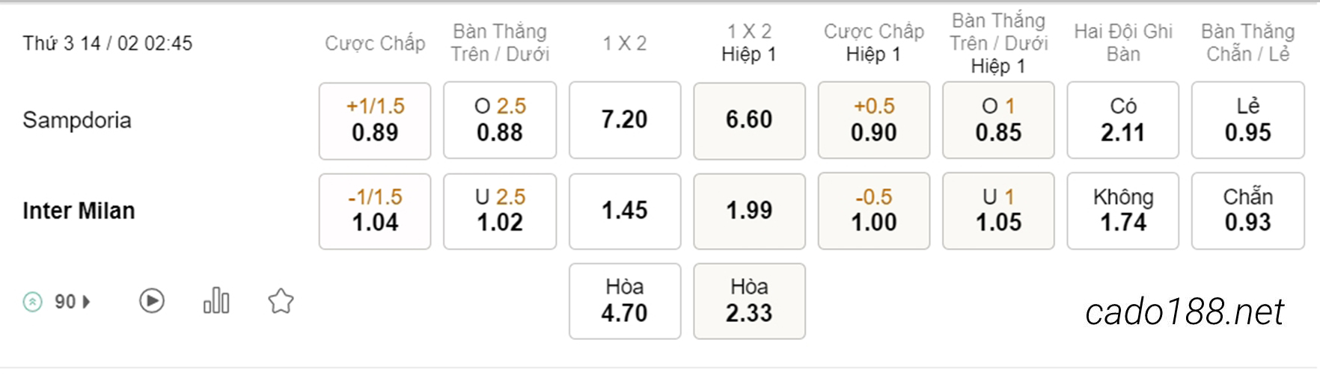Click the green double-arrow circle icon

(33, 302)
